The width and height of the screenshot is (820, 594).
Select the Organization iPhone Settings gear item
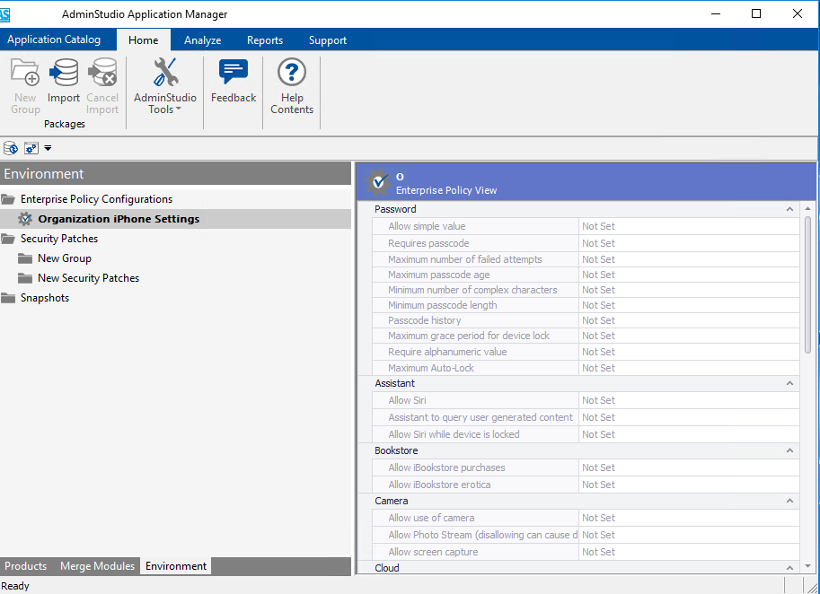(x=118, y=219)
